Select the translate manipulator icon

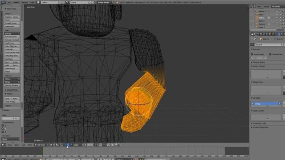point(65,145)
